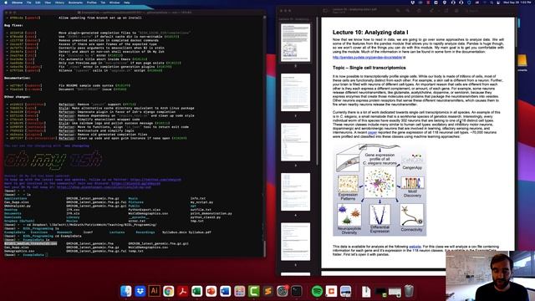Viewport: 535px width, 301px height.
Task: Click the 'CengenApp' label in the PDF figure
Action: click(412, 167)
